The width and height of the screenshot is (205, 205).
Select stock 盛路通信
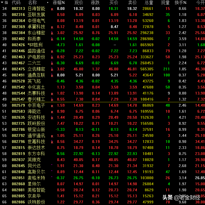[x=36, y=51]
